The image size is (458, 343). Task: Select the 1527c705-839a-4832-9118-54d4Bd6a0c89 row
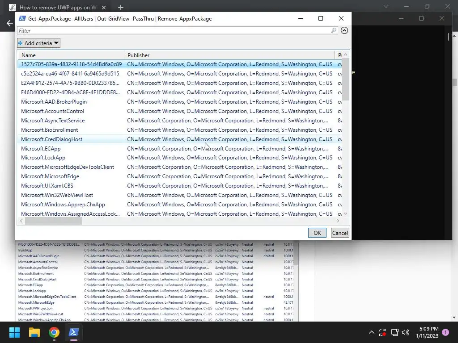click(180, 64)
